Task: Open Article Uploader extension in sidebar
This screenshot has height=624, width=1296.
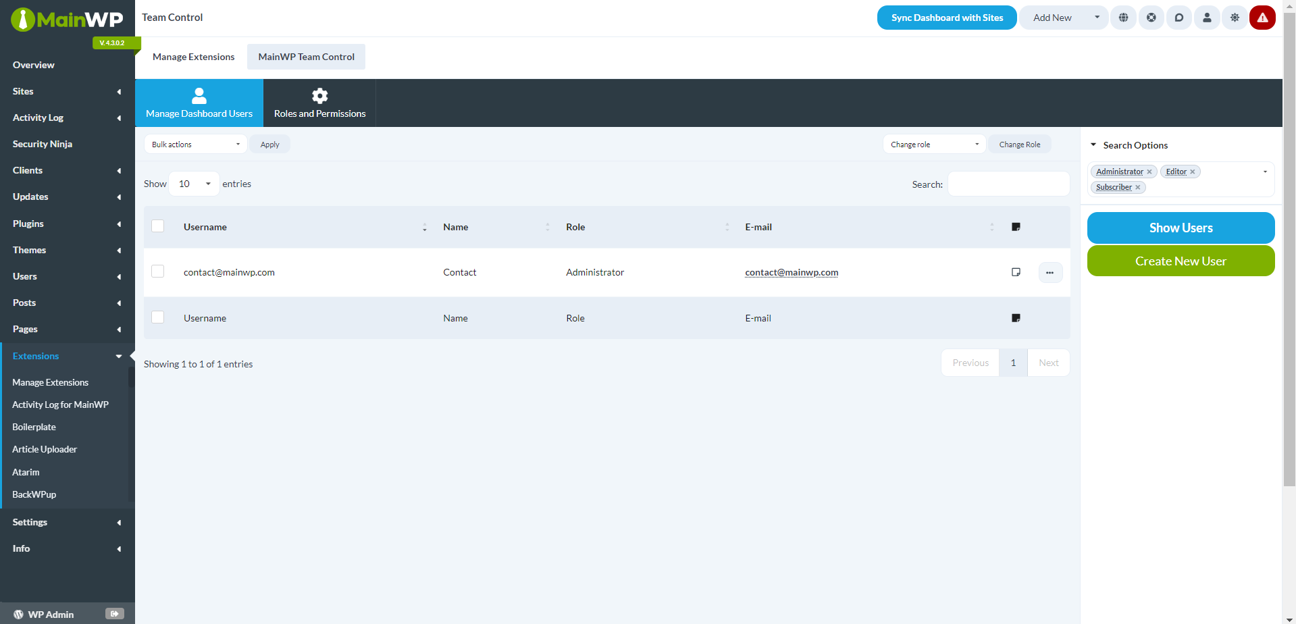Action: pos(45,449)
